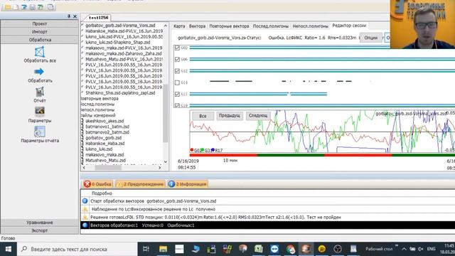
Task: Click the blue arrow 'Обработать' icon
Action: [x=39, y=71]
